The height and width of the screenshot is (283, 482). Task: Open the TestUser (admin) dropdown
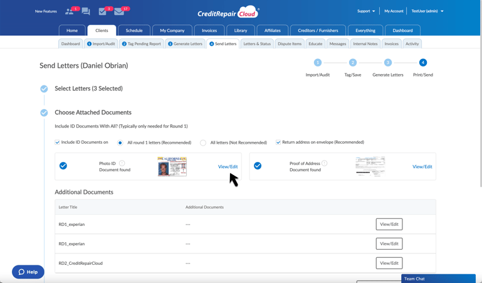[427, 11]
